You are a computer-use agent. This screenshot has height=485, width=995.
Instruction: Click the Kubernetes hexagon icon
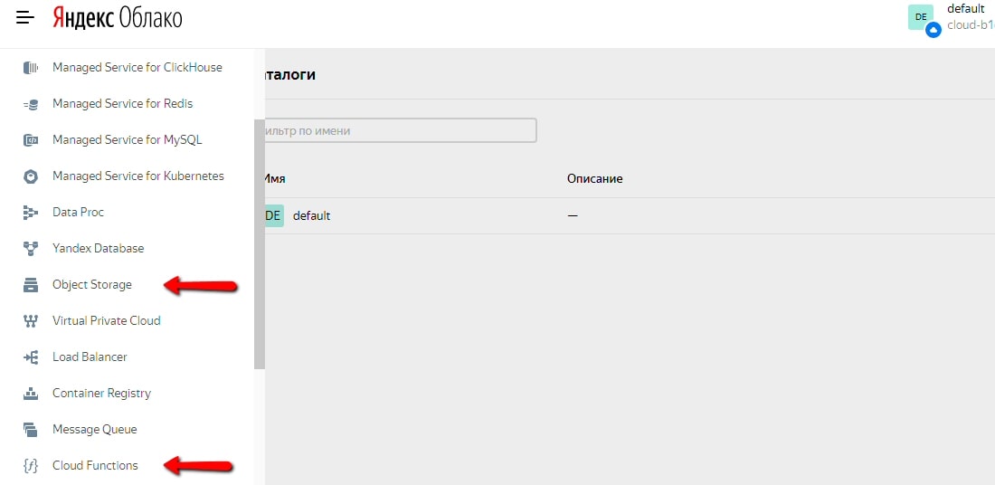click(31, 176)
